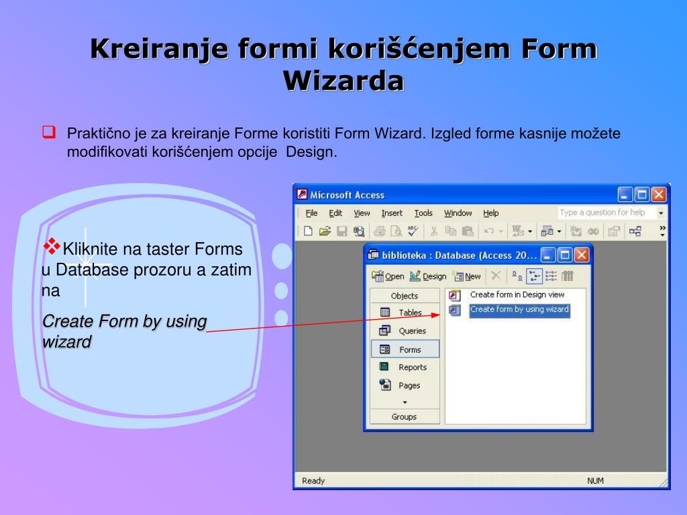Open the Help menu
687x515 pixels.
(490, 213)
